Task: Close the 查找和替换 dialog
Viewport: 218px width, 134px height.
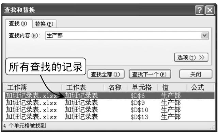Action: (x=210, y=10)
